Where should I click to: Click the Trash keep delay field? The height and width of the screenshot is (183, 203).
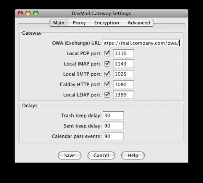pos(113,116)
